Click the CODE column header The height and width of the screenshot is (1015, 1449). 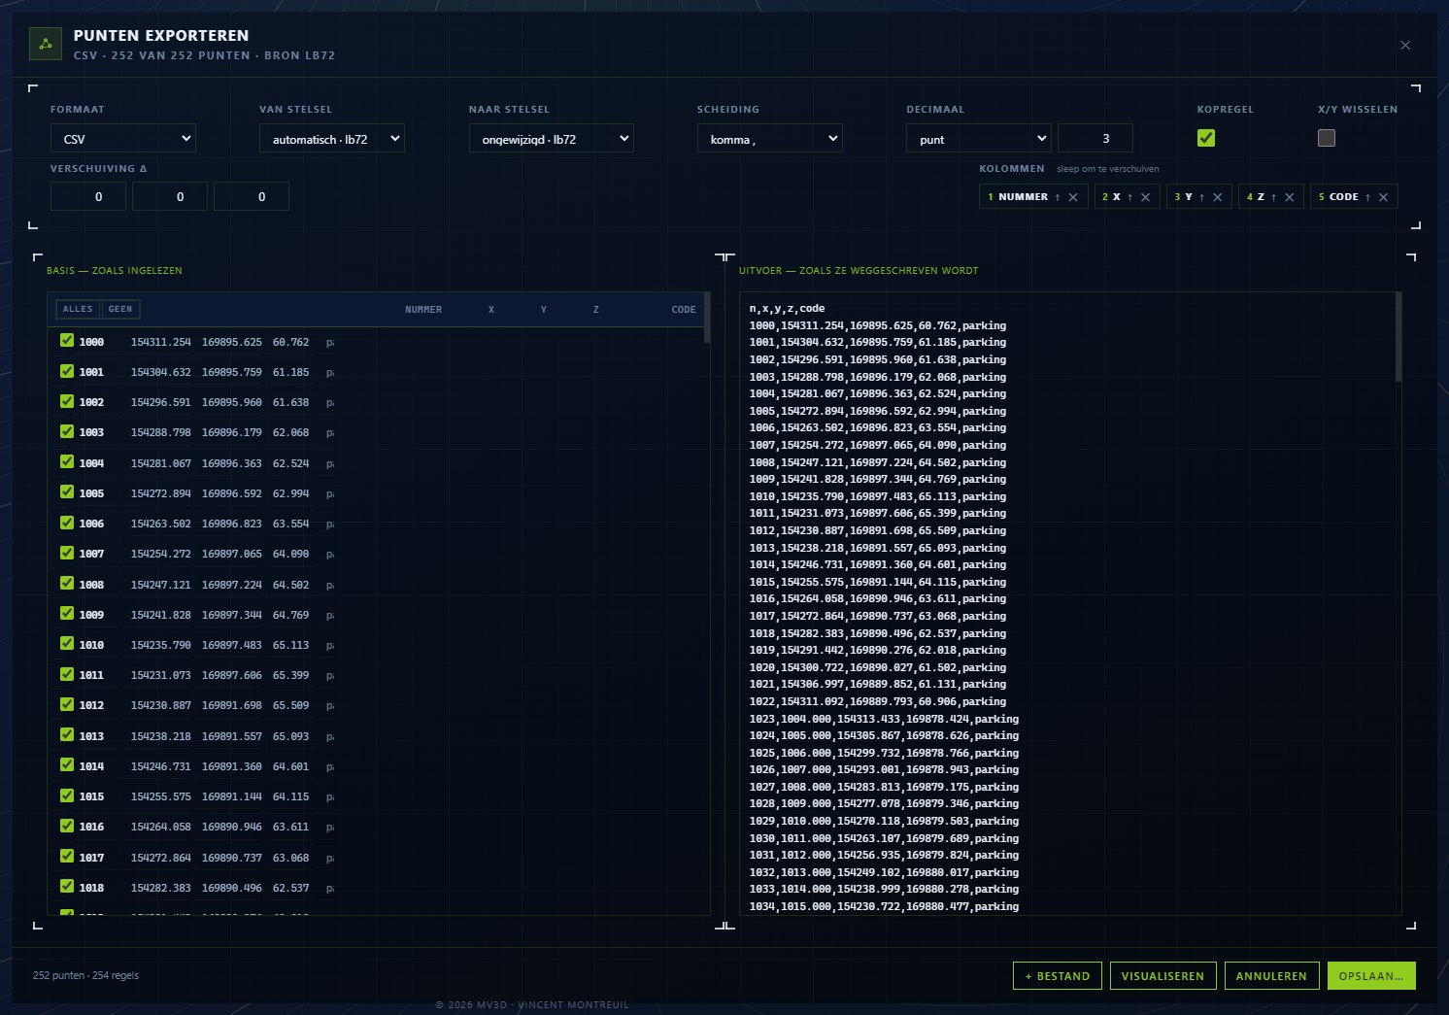click(684, 310)
